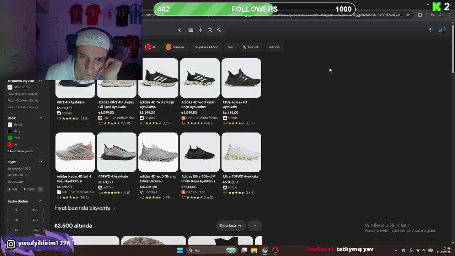Click the Hepsiburada seller icon under Adidas Ultra 4Dfwd M
The width and height of the screenshot is (455, 256).
click(183, 192)
